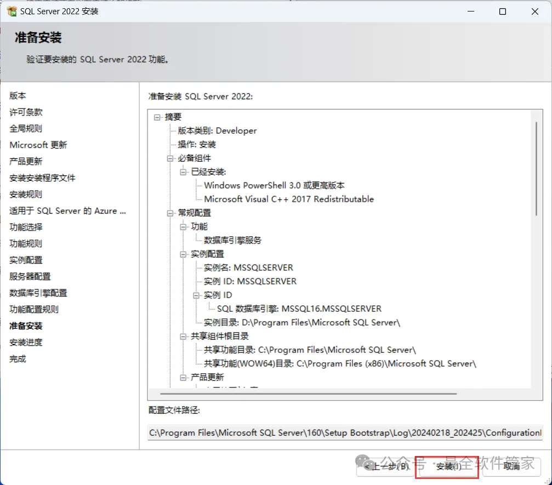Click 安装规则 step in sidebar
The height and width of the screenshot is (485, 552).
coord(26,195)
